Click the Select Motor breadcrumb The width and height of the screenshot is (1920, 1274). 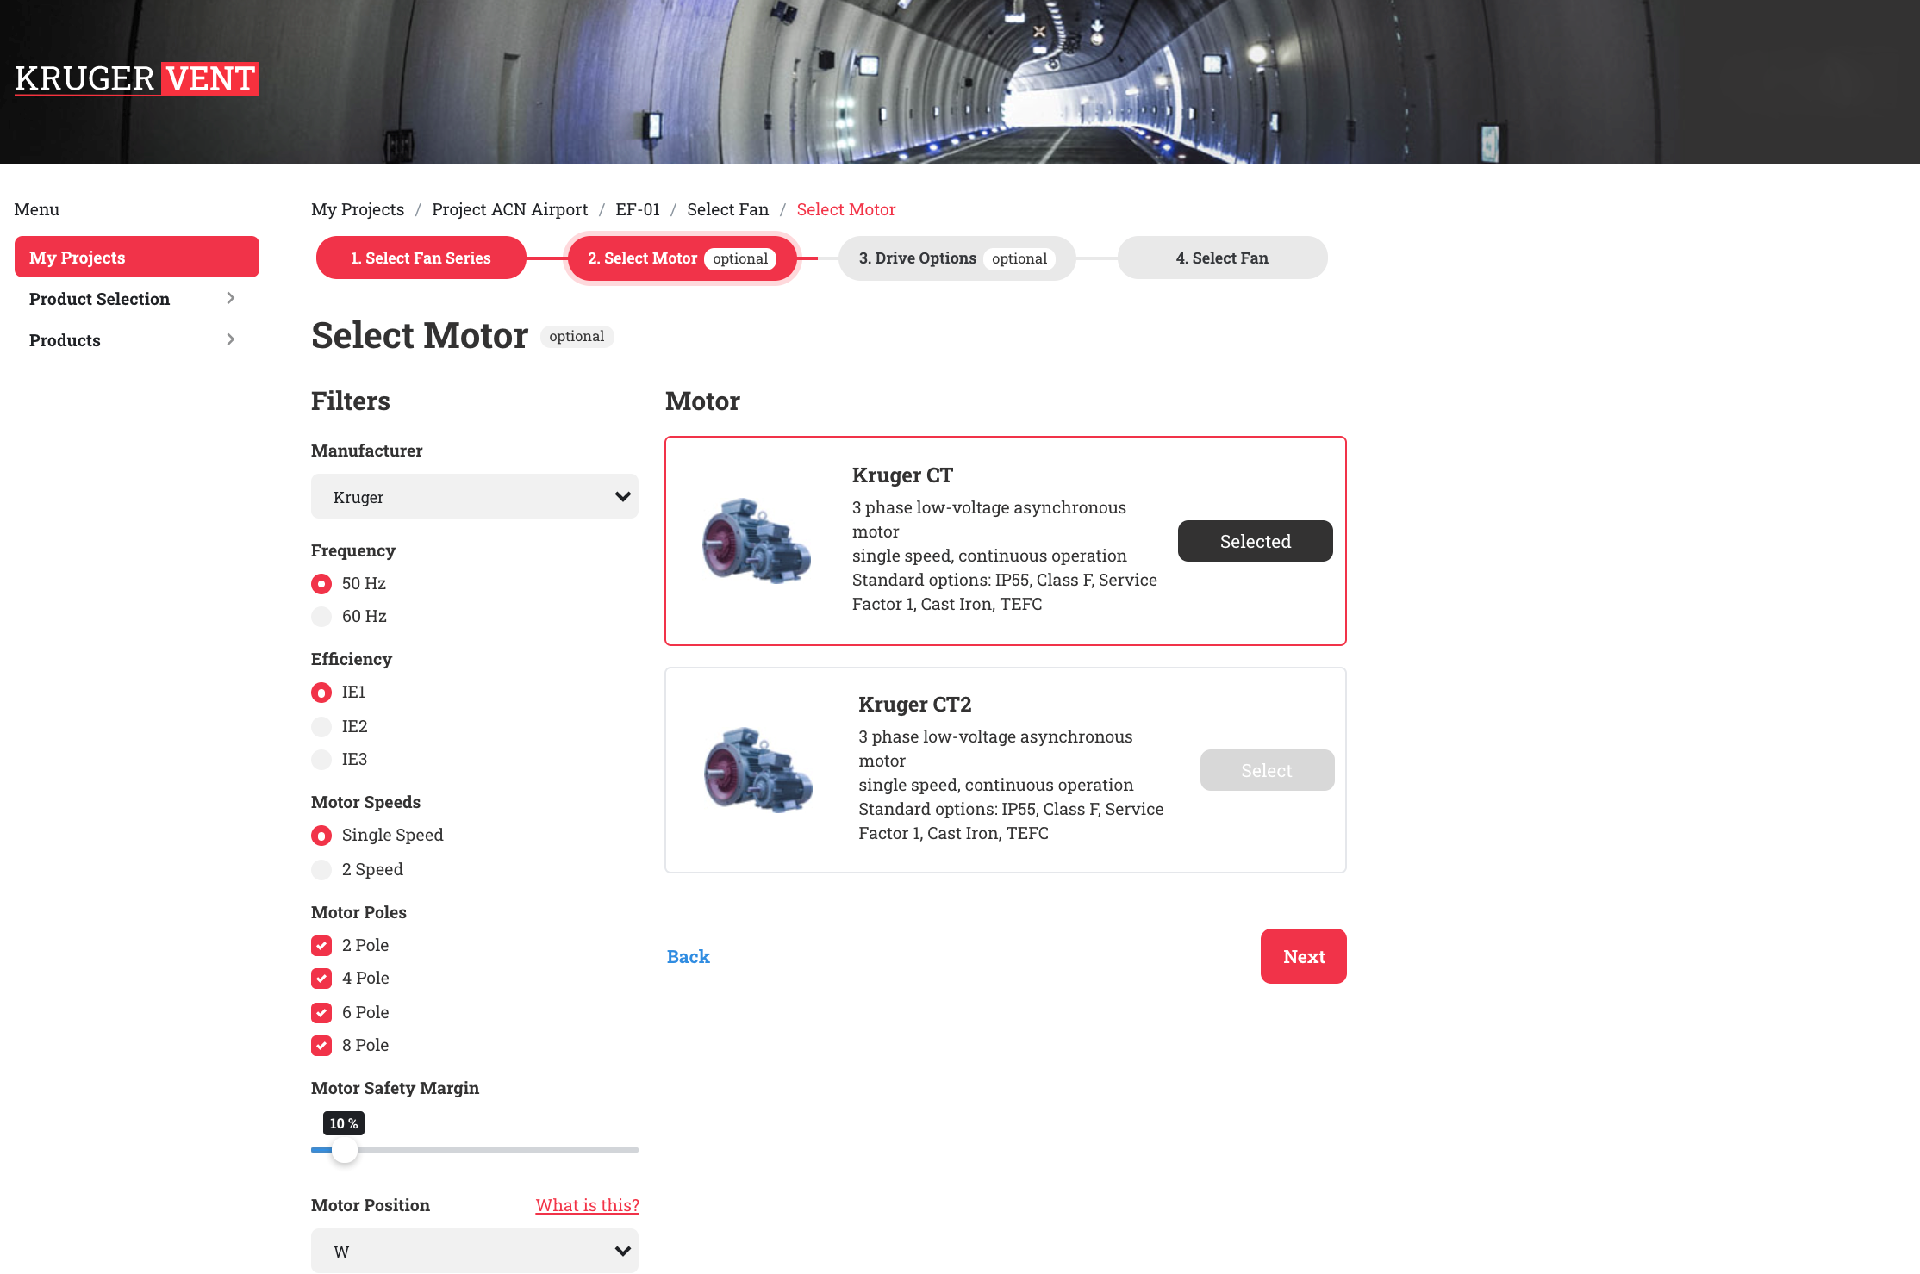pyautogui.click(x=845, y=209)
